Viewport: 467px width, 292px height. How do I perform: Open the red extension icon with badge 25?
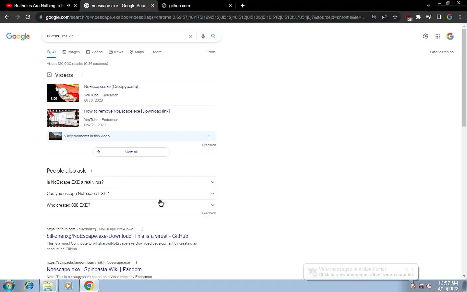[409, 17]
